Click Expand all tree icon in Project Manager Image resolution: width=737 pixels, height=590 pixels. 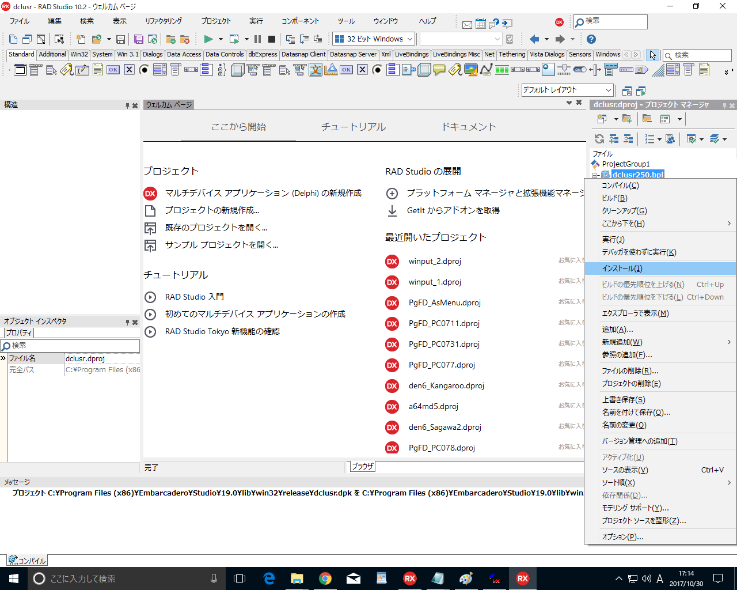(x=614, y=139)
